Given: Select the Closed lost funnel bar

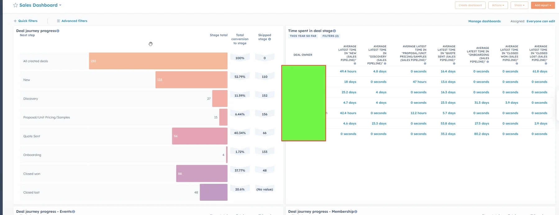Looking at the screenshot, I should pyautogui.click(x=214, y=192).
